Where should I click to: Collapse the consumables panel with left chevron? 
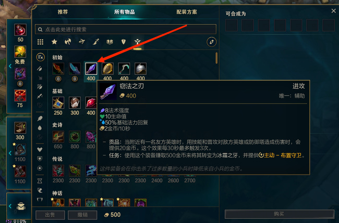[x=10, y=66]
